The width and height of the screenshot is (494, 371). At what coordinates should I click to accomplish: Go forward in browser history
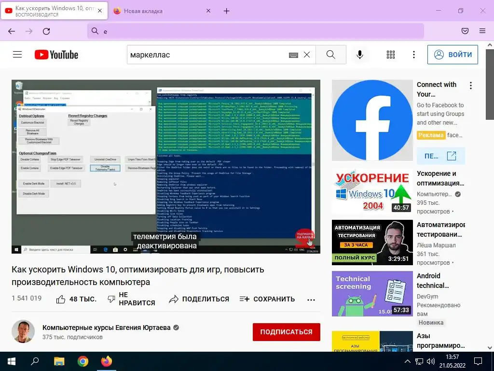coord(29,31)
